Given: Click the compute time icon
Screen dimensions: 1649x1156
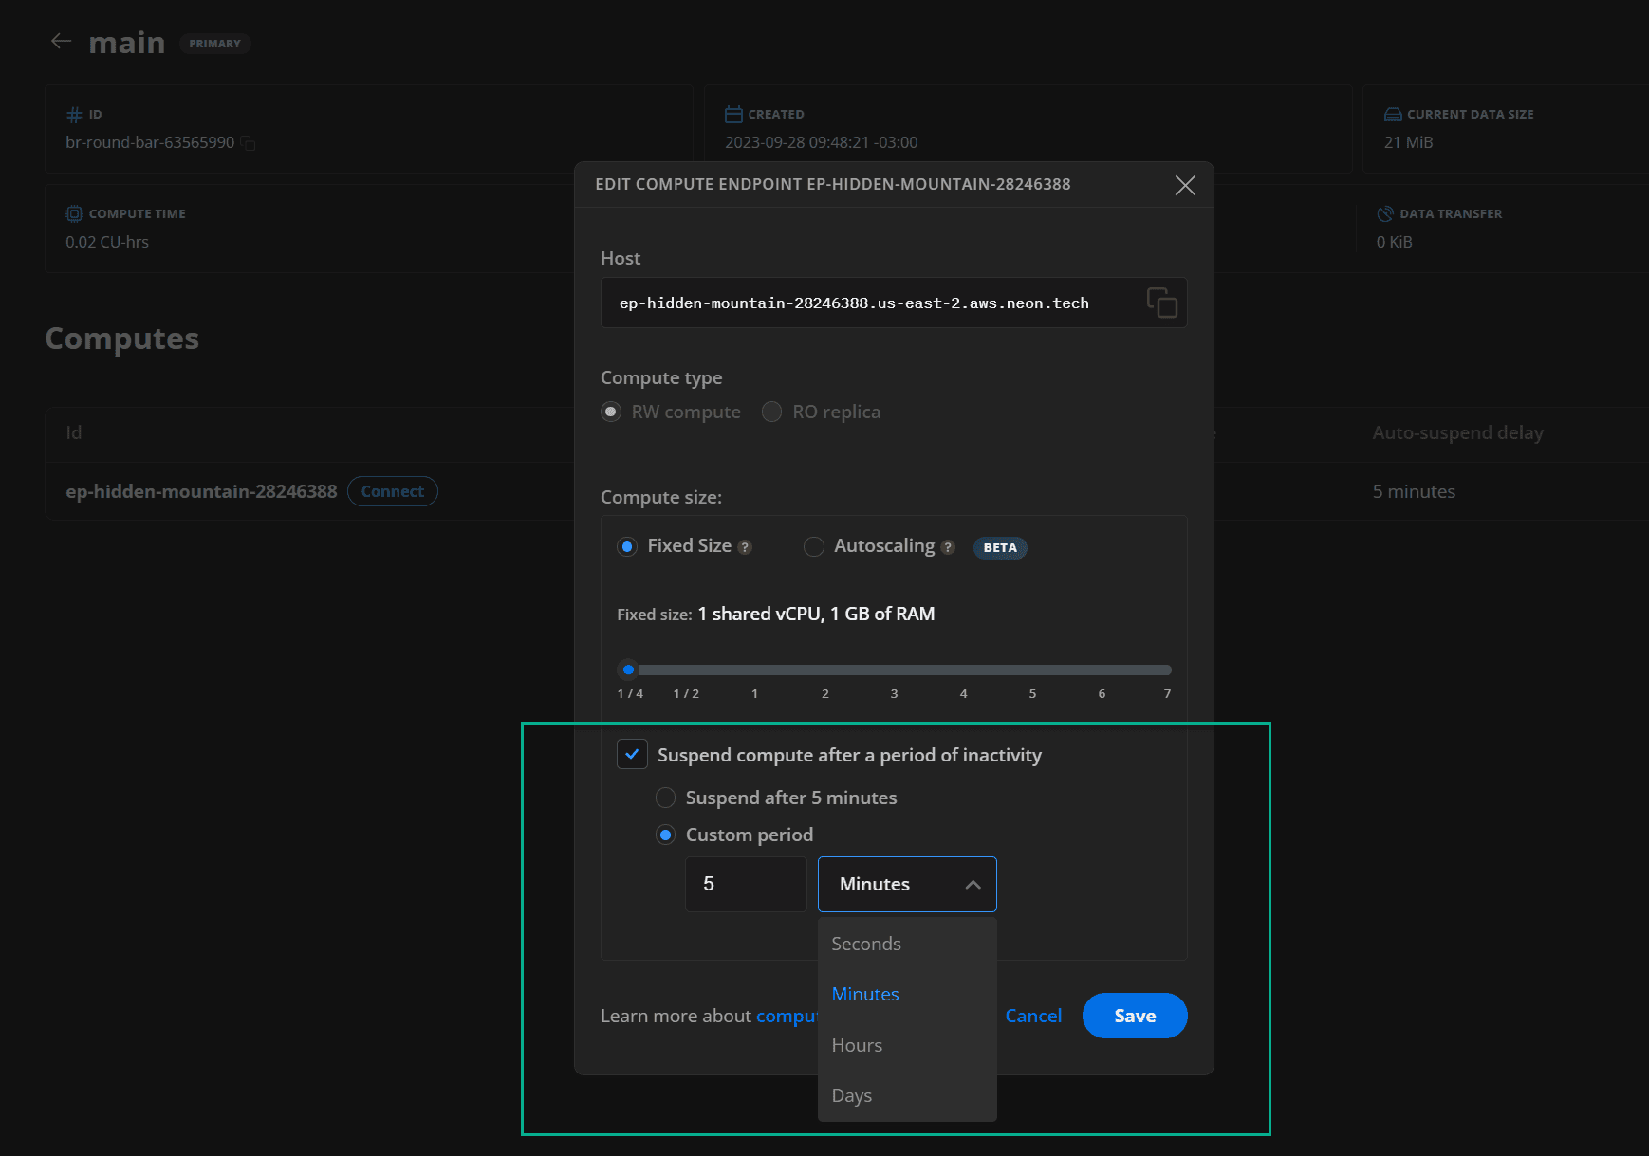Looking at the screenshot, I should (74, 213).
